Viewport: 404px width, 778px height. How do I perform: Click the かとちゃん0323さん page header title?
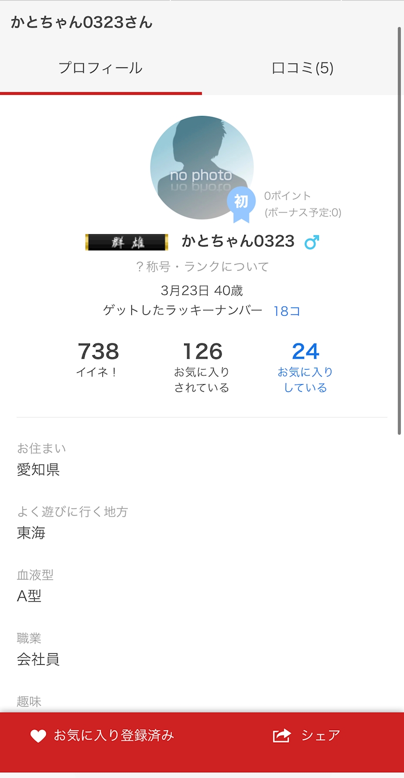pyautogui.click(x=81, y=22)
